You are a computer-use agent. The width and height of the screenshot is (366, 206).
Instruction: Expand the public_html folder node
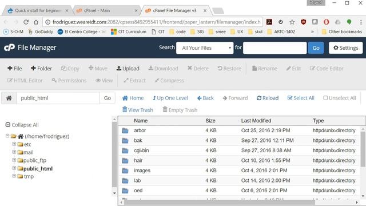tap(14, 168)
